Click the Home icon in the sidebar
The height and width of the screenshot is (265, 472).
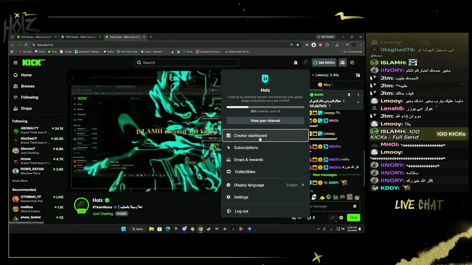click(x=15, y=75)
